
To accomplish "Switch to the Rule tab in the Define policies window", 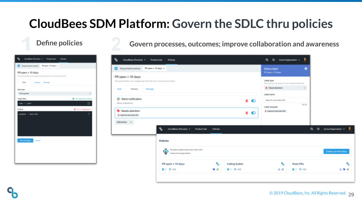I will click(24, 82).
